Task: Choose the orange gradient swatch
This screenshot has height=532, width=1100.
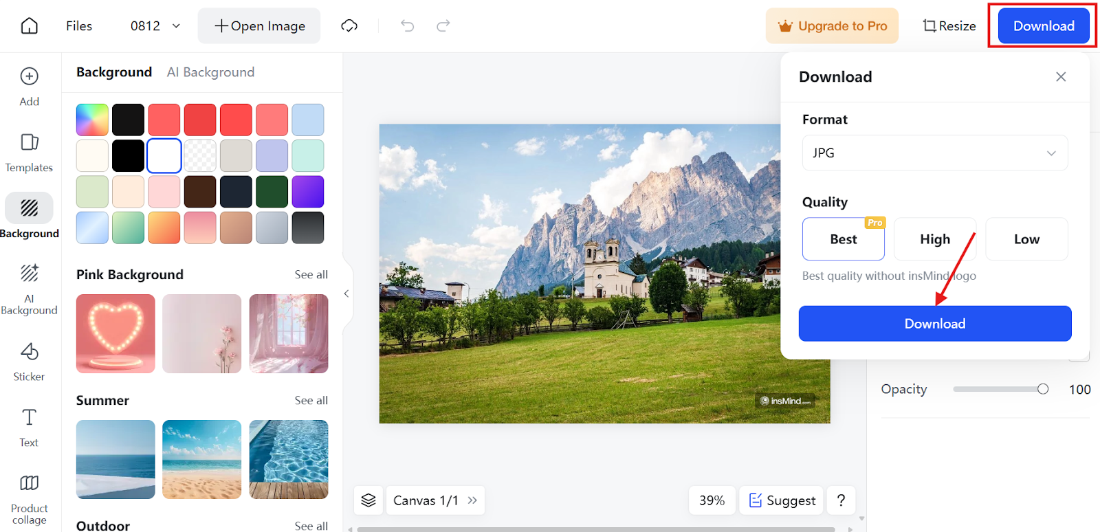Action: coord(164,228)
